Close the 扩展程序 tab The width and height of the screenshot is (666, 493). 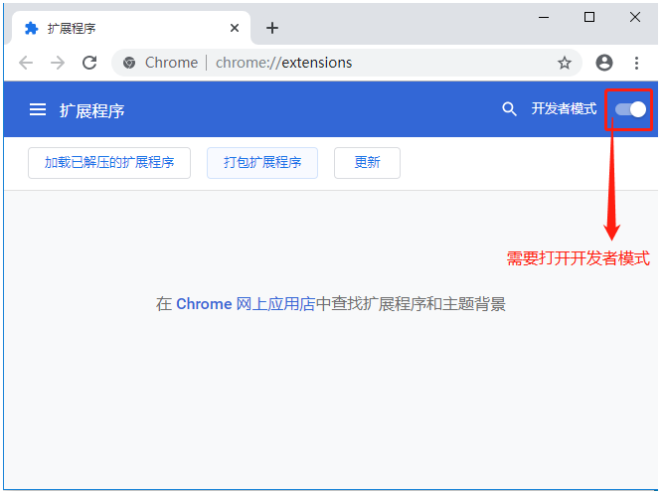tap(235, 28)
